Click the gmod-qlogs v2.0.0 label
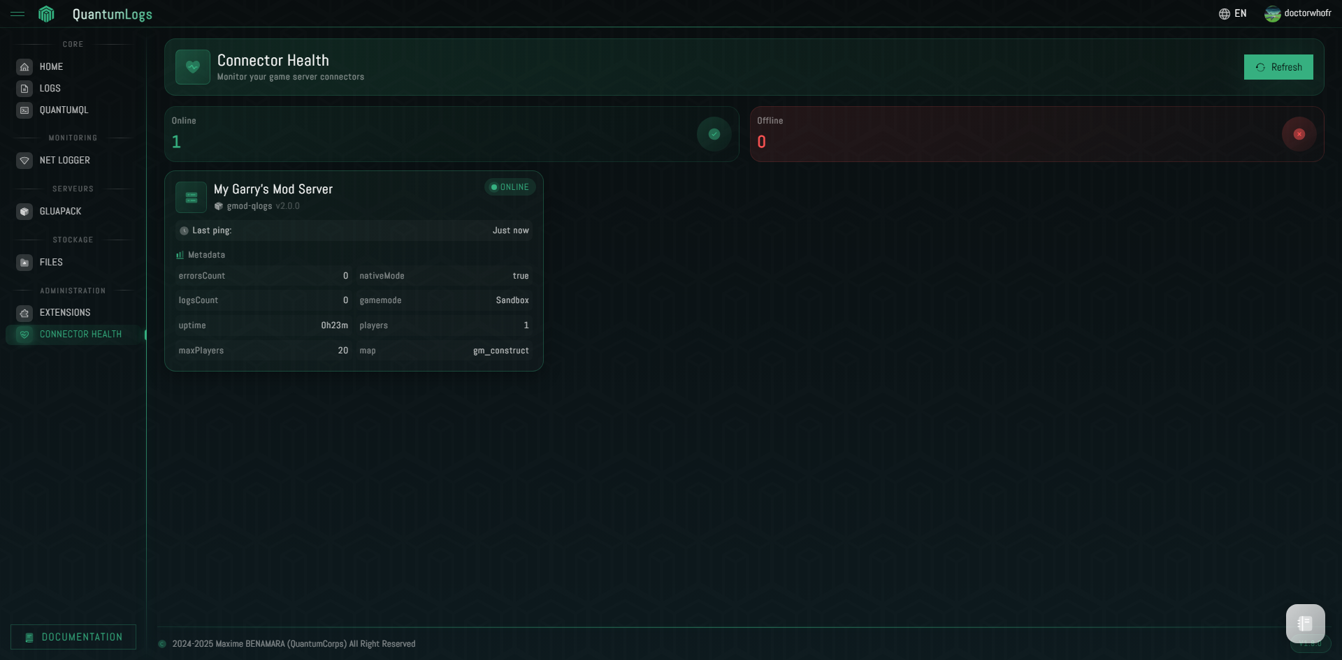1342x660 pixels. (x=257, y=206)
